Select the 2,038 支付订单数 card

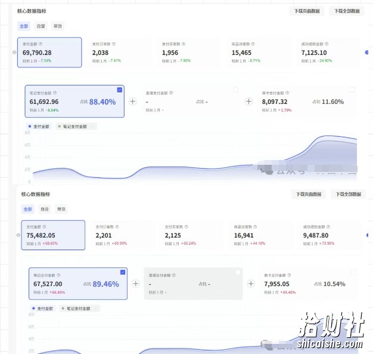coord(119,52)
